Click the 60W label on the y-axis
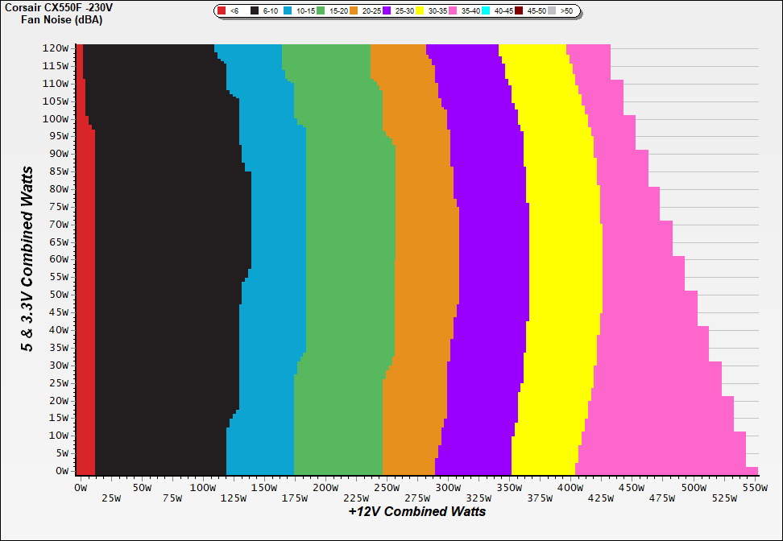The width and height of the screenshot is (783, 541). coord(58,259)
